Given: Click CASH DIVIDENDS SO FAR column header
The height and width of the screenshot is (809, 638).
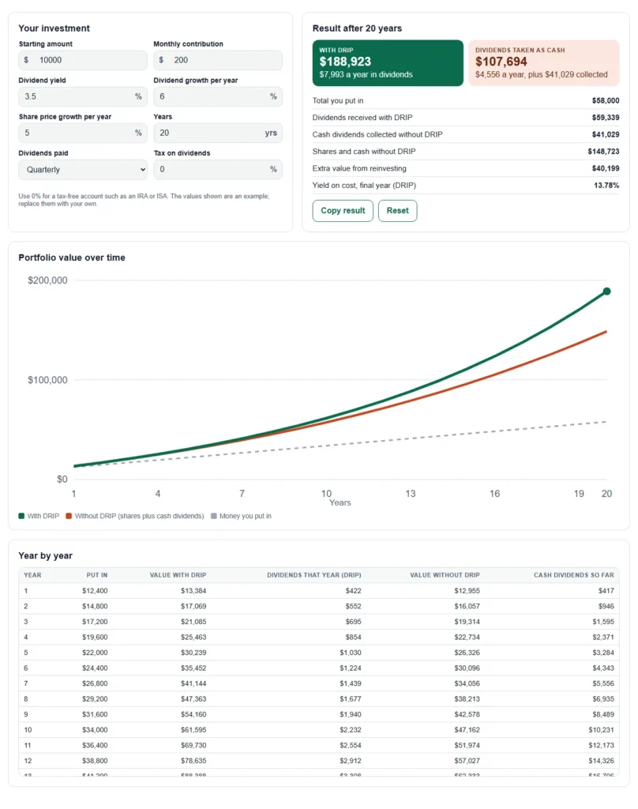Looking at the screenshot, I should 573,575.
